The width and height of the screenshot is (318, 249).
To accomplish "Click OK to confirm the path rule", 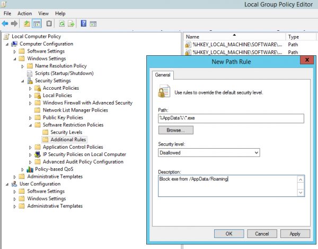I will point(229,234).
